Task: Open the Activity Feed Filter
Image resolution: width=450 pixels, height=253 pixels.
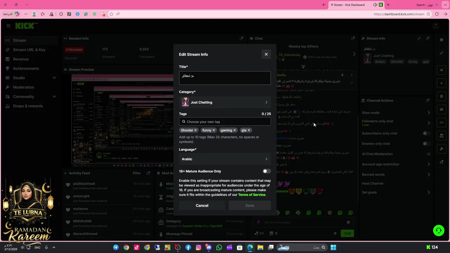Action: pyautogui.click(x=137, y=173)
